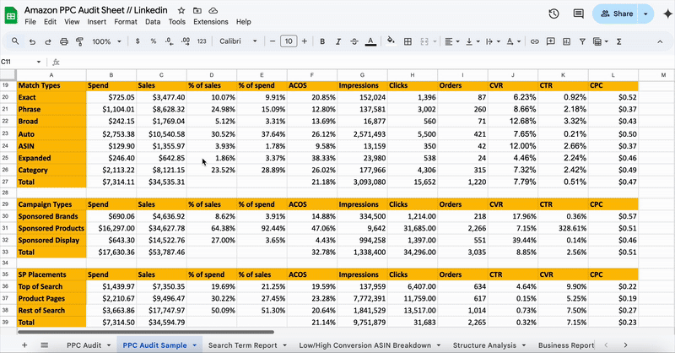This screenshot has height=353, width=675.
Task: Click the borders icon
Action: click(408, 41)
